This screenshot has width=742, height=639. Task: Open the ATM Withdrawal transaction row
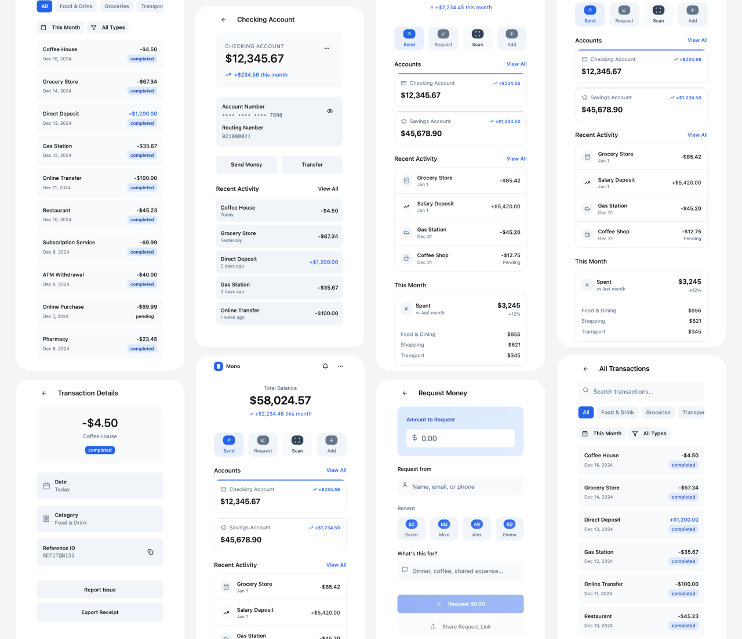100,279
